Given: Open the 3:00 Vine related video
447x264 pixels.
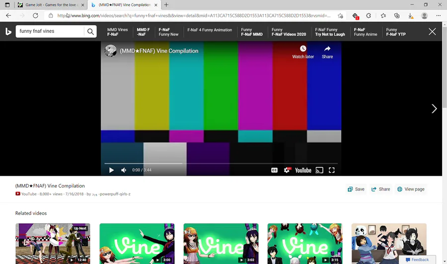Looking at the screenshot, I should point(137,244).
